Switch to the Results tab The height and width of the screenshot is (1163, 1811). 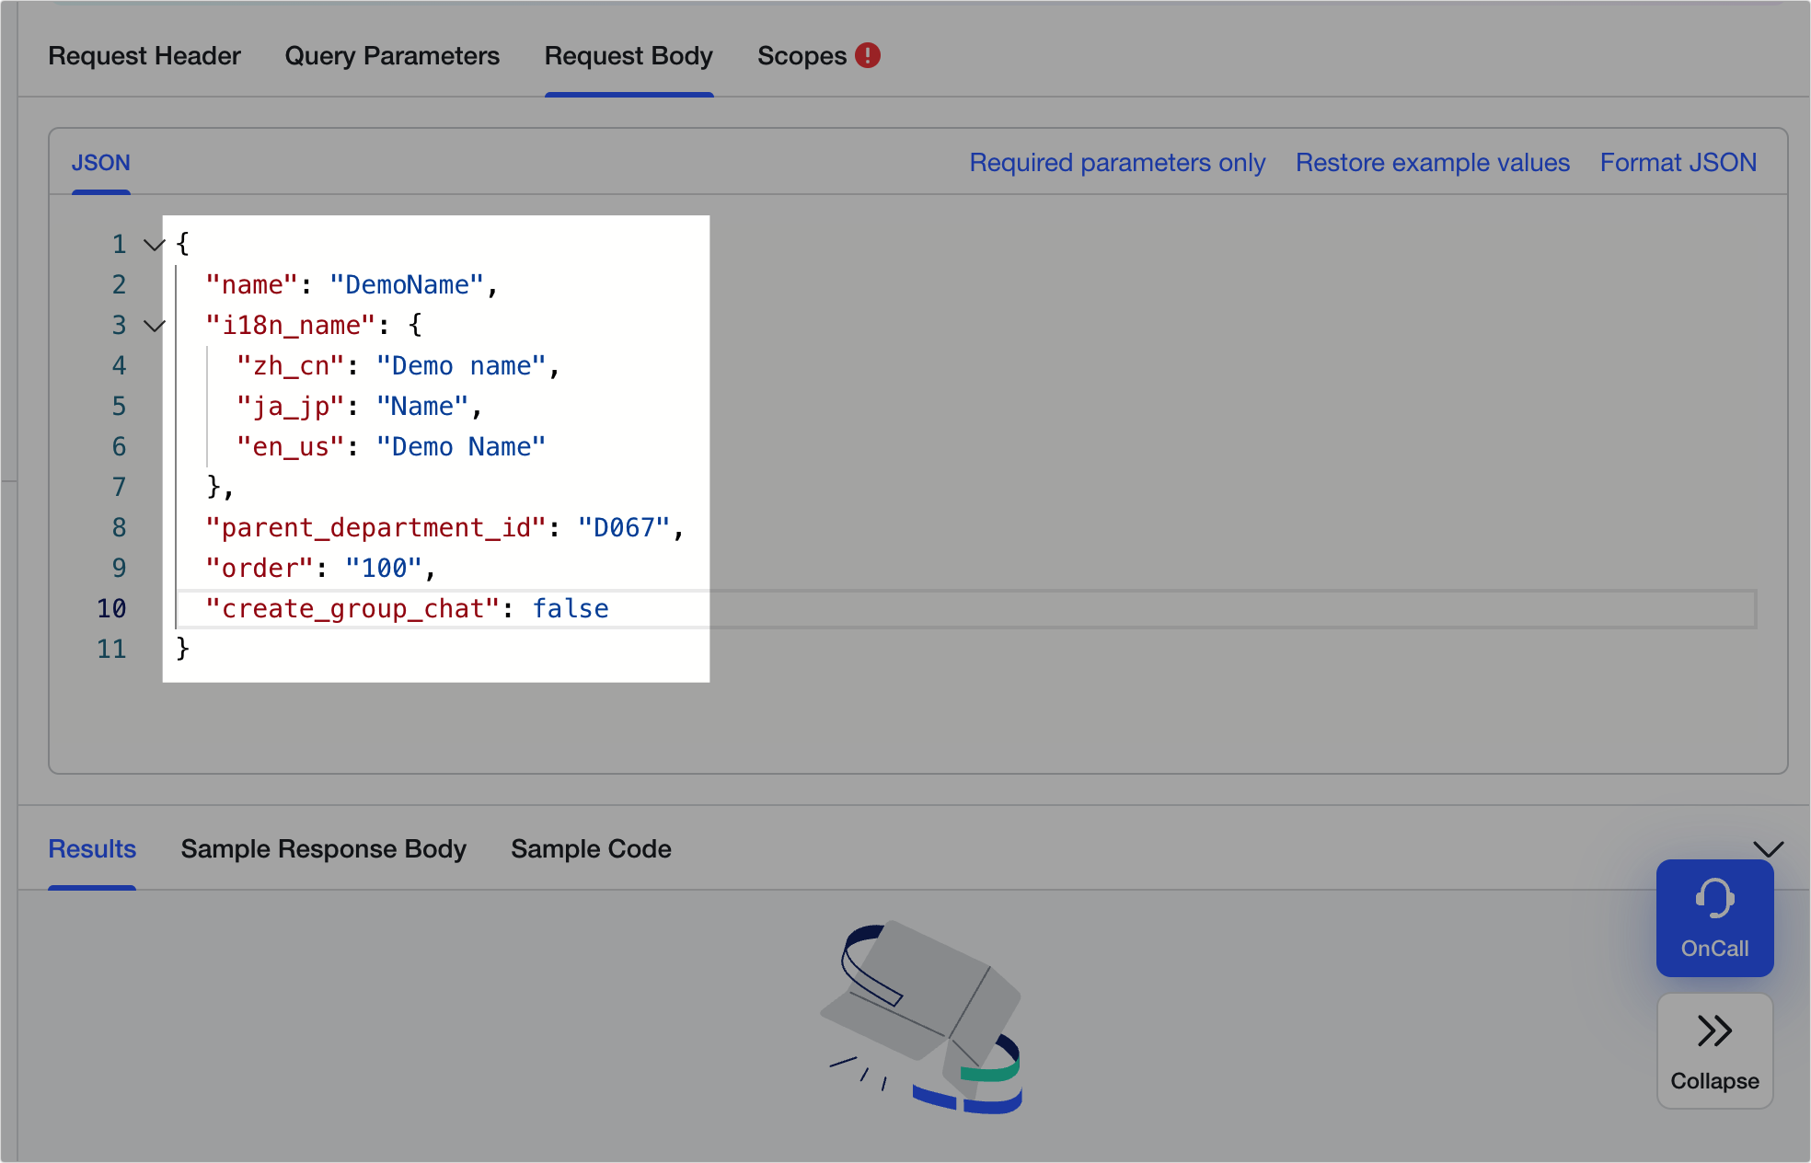pos(92,848)
